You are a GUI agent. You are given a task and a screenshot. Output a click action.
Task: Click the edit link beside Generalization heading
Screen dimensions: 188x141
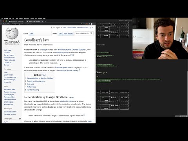coord(71,98)
